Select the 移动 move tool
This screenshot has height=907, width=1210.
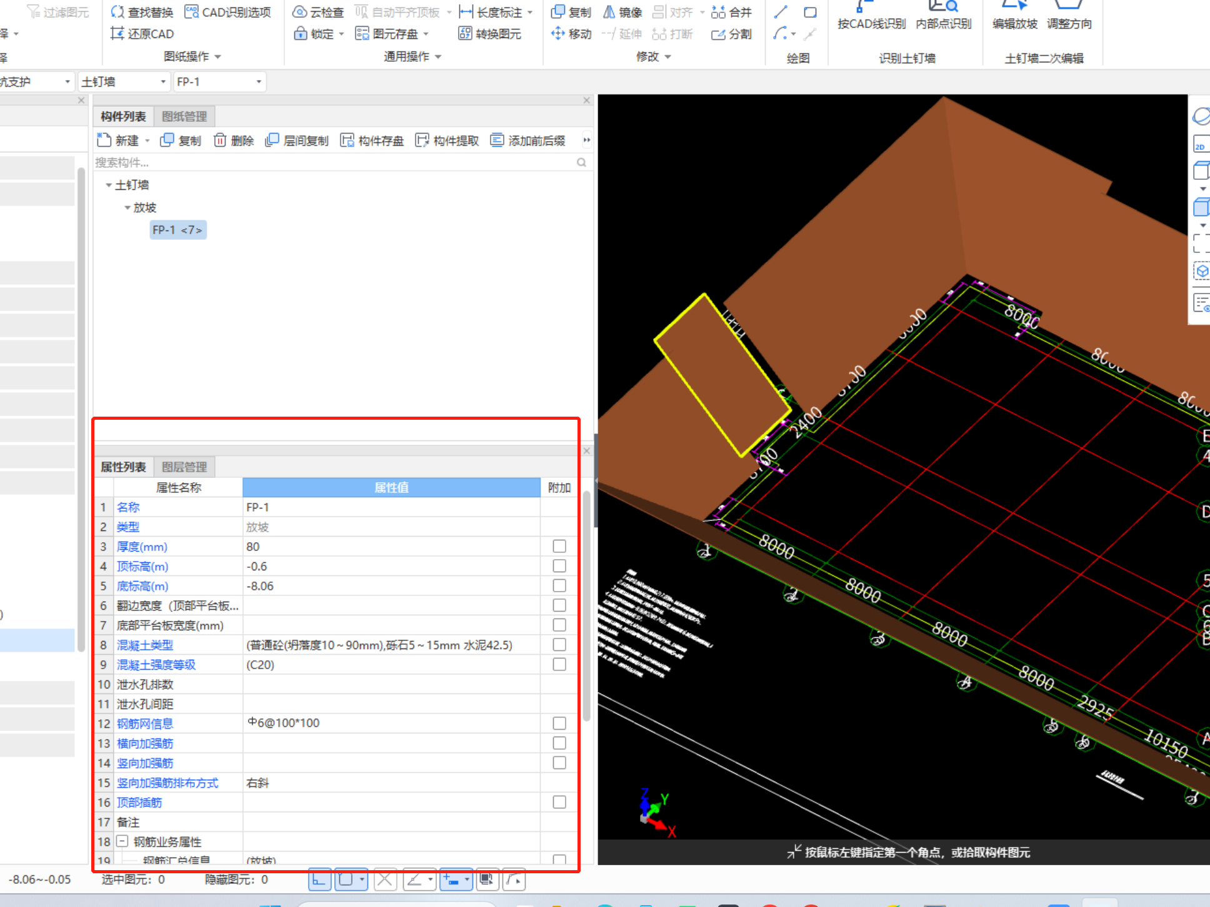pyautogui.click(x=571, y=34)
